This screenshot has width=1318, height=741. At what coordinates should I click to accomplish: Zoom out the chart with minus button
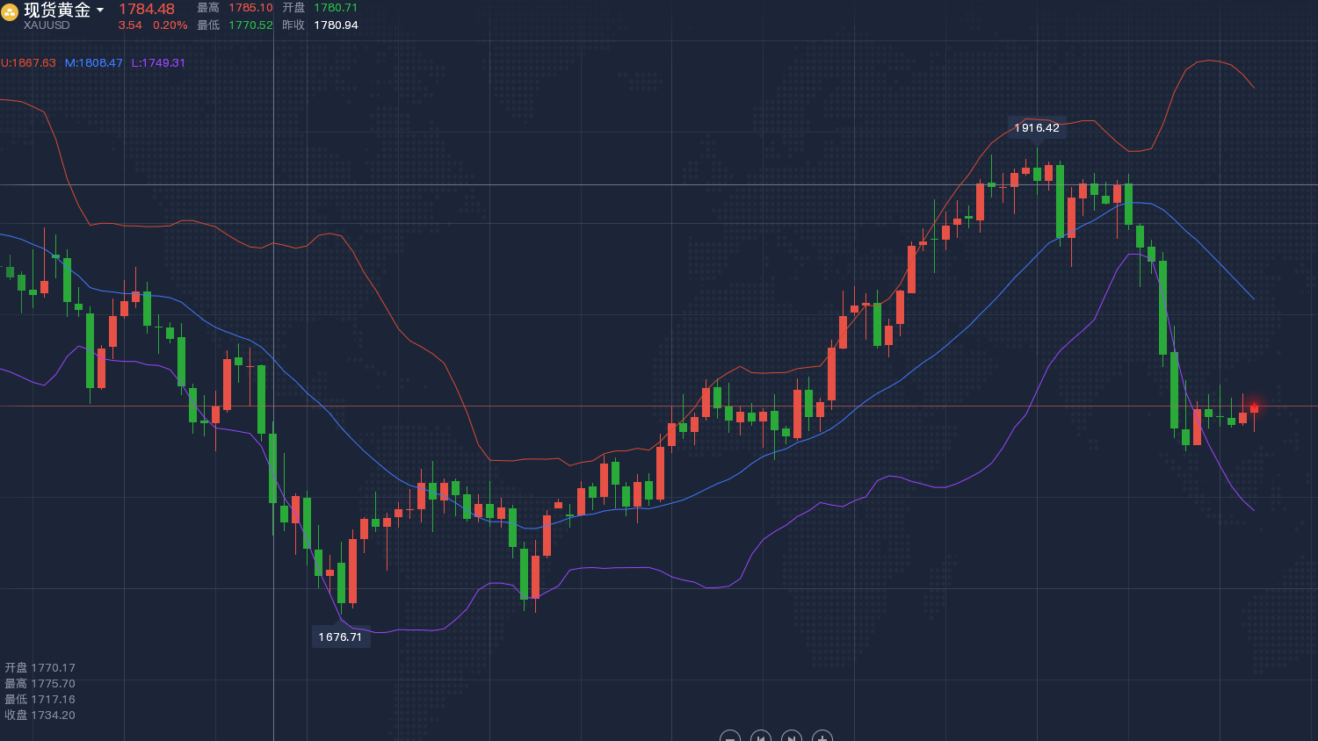click(730, 737)
